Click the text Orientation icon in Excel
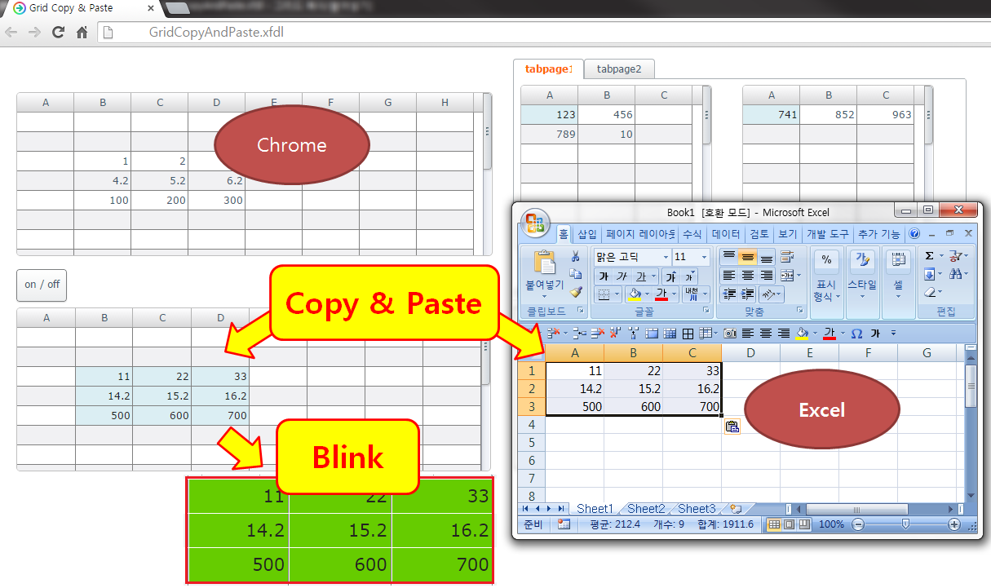 coord(768,294)
